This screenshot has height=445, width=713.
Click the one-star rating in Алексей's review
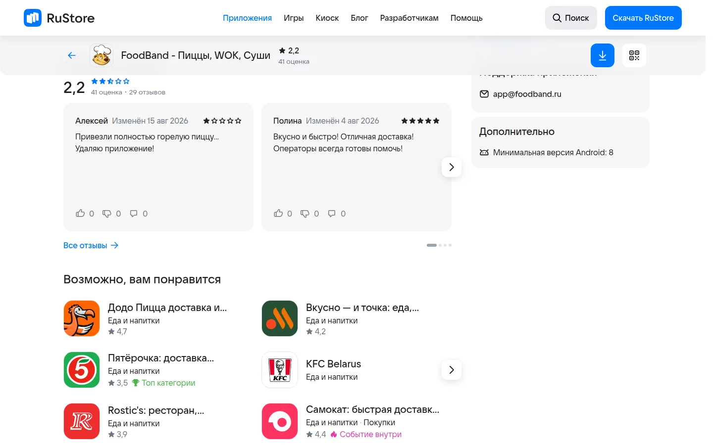pos(222,121)
